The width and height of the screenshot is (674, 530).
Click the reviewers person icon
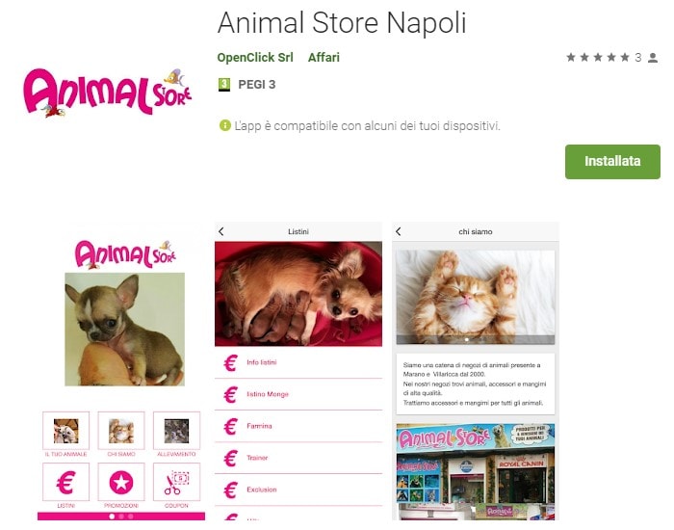[x=653, y=57]
